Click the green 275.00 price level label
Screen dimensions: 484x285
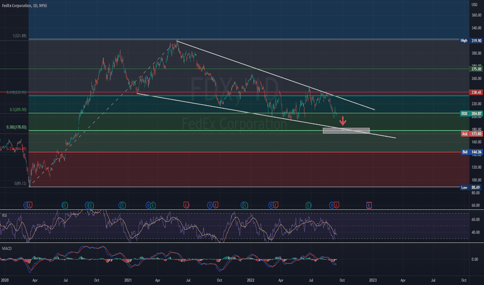pyautogui.click(x=476, y=69)
